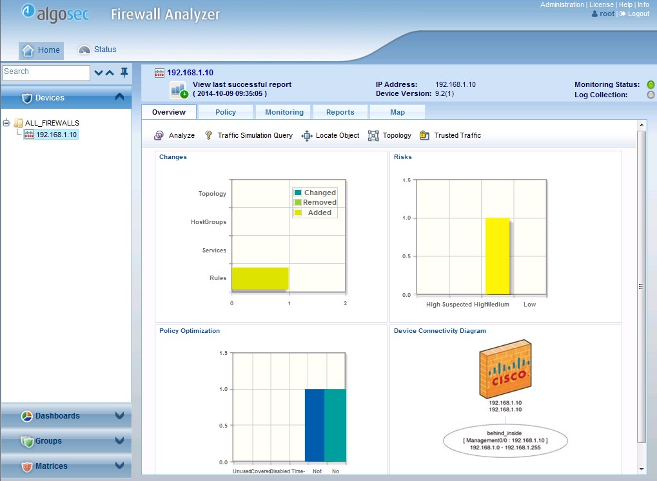Click the 192.168.1.10 device icon in tree
The image size is (657, 481).
point(29,135)
